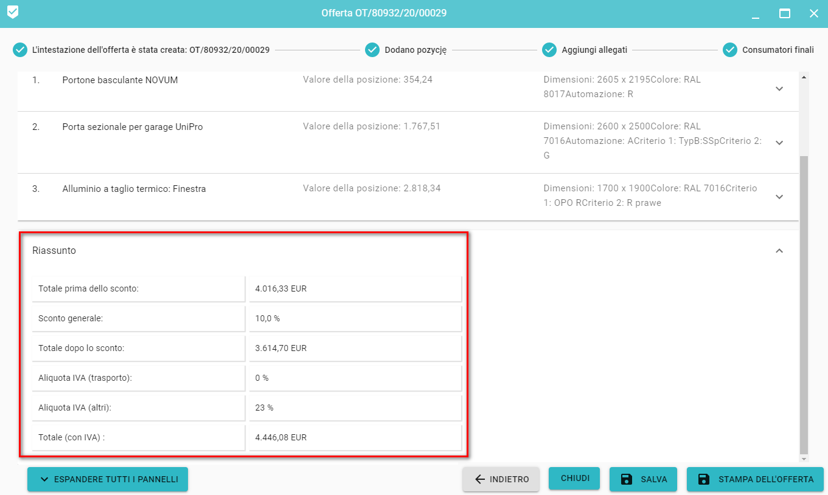Click the checkmark icon beside Consumatori finali
Screen dimensions: 828x495
pos(730,50)
